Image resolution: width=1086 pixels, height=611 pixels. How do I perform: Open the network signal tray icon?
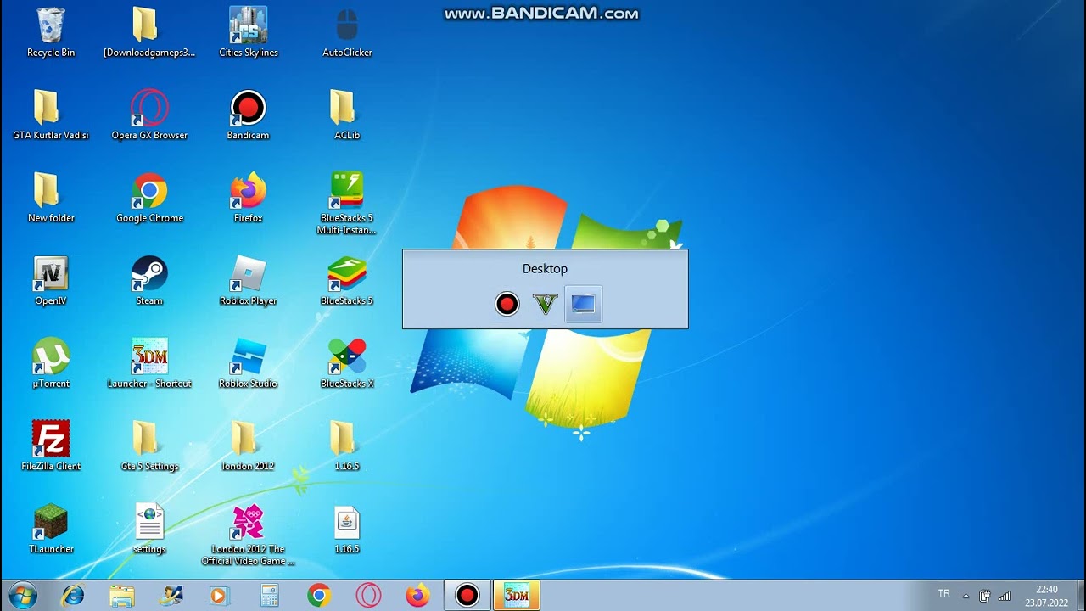tap(1005, 596)
